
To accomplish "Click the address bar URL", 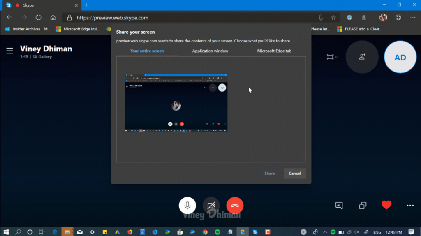I will 112,18.
